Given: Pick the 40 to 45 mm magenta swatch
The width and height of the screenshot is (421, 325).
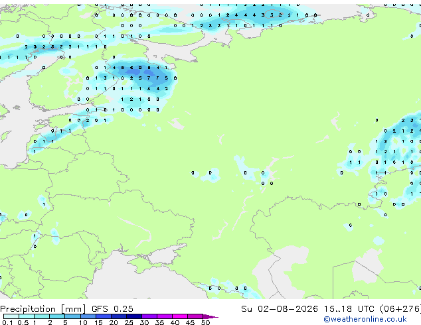Looking at the screenshot, I should [180, 316].
